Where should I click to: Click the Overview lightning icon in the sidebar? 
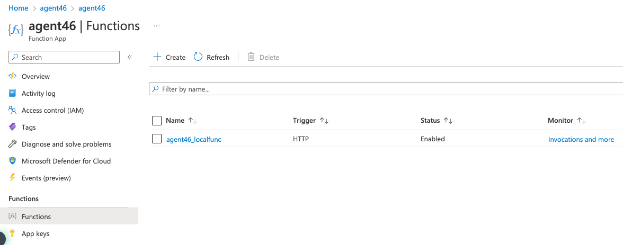coord(13,76)
